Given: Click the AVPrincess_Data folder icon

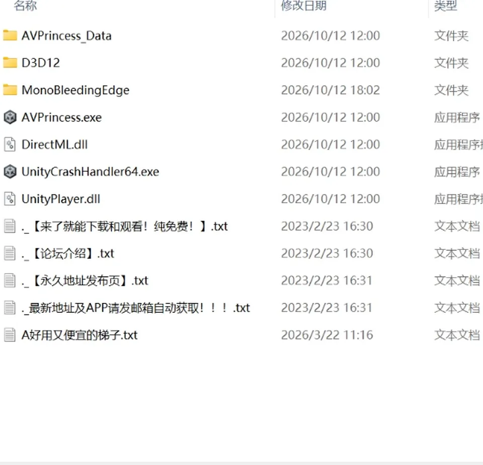Looking at the screenshot, I should [x=10, y=35].
